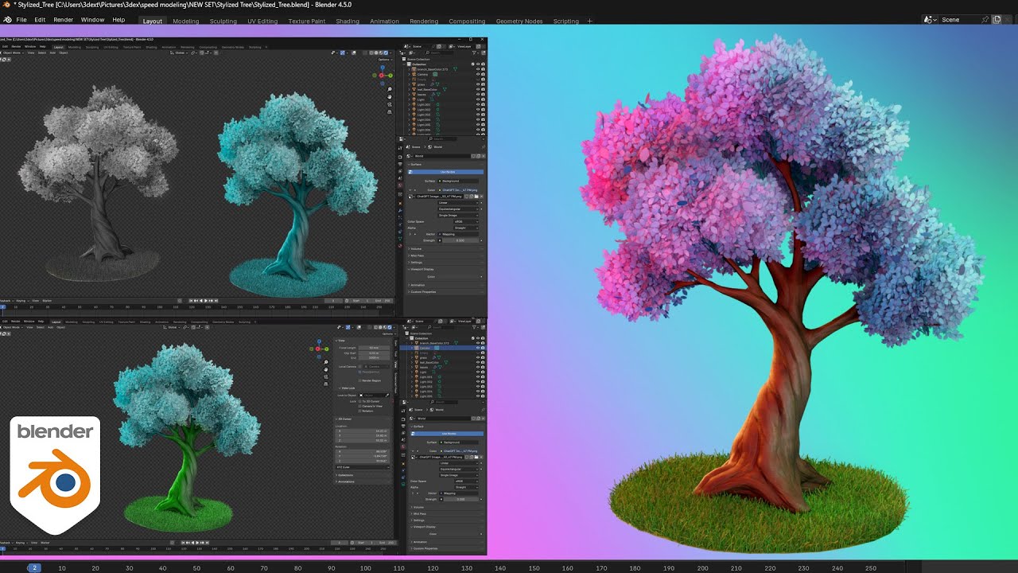Click camera view icon in lower green-tree viewport
Screen dimensions: 1018x573
tap(326, 378)
